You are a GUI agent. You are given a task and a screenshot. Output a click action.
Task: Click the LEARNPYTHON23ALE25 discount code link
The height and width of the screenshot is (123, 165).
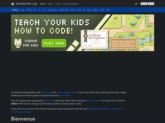click(x=105, y=109)
